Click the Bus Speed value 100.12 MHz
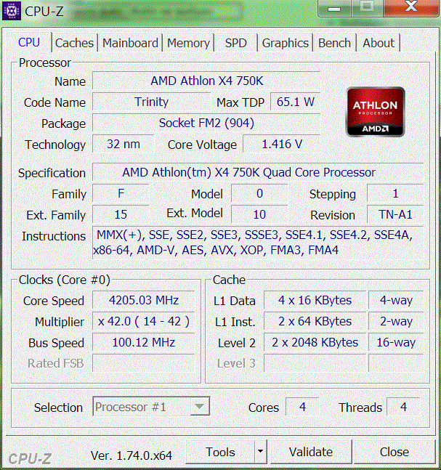The width and height of the screenshot is (441, 470). coord(144,342)
